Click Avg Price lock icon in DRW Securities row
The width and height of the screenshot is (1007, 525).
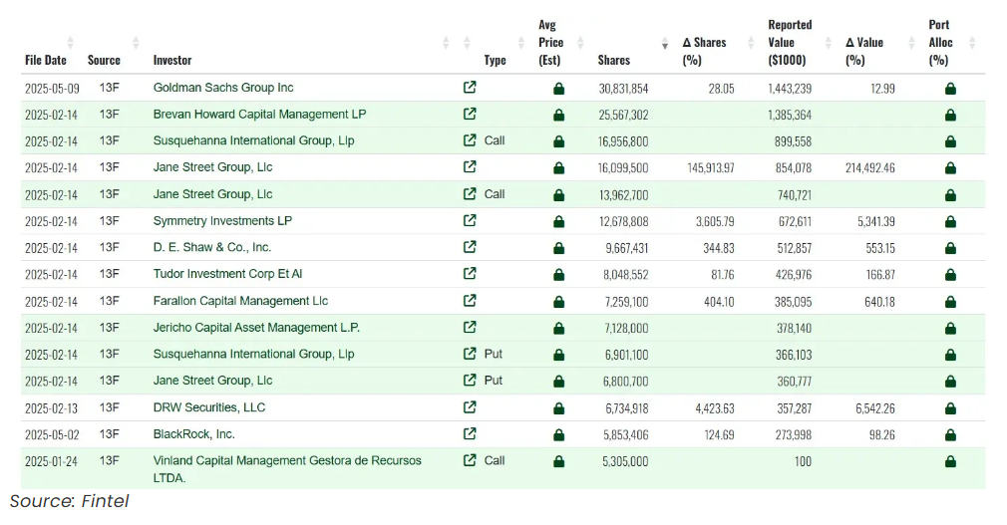[558, 408]
